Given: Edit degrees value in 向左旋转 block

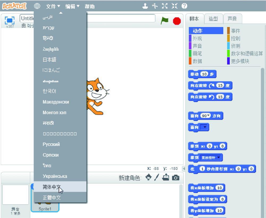Looking at the screenshot, I should [220, 97].
